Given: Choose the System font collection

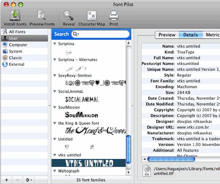Looking at the screenshot, I should [24, 51].
